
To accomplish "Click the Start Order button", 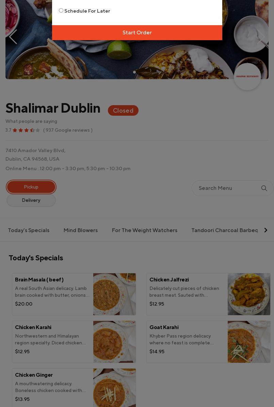I will 137,32.
